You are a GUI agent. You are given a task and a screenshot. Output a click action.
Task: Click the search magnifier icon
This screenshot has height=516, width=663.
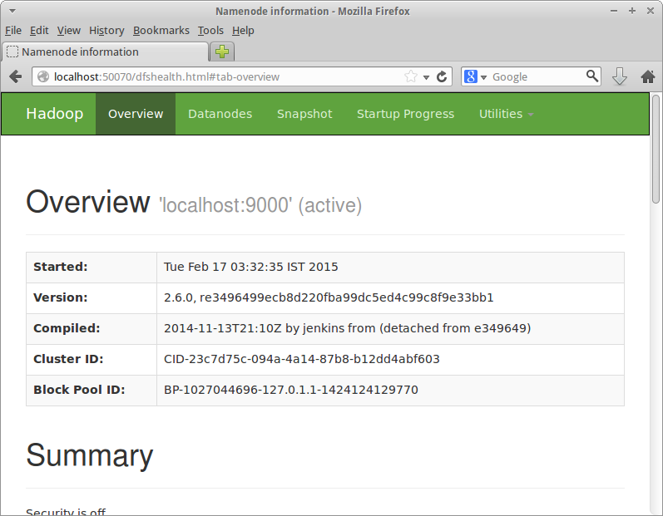(x=592, y=76)
